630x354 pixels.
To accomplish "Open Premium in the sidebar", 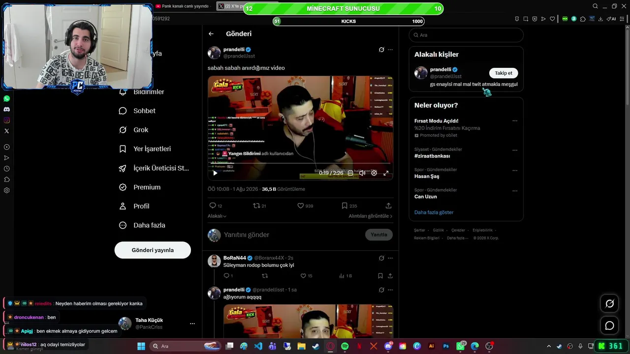I will coord(140,187).
